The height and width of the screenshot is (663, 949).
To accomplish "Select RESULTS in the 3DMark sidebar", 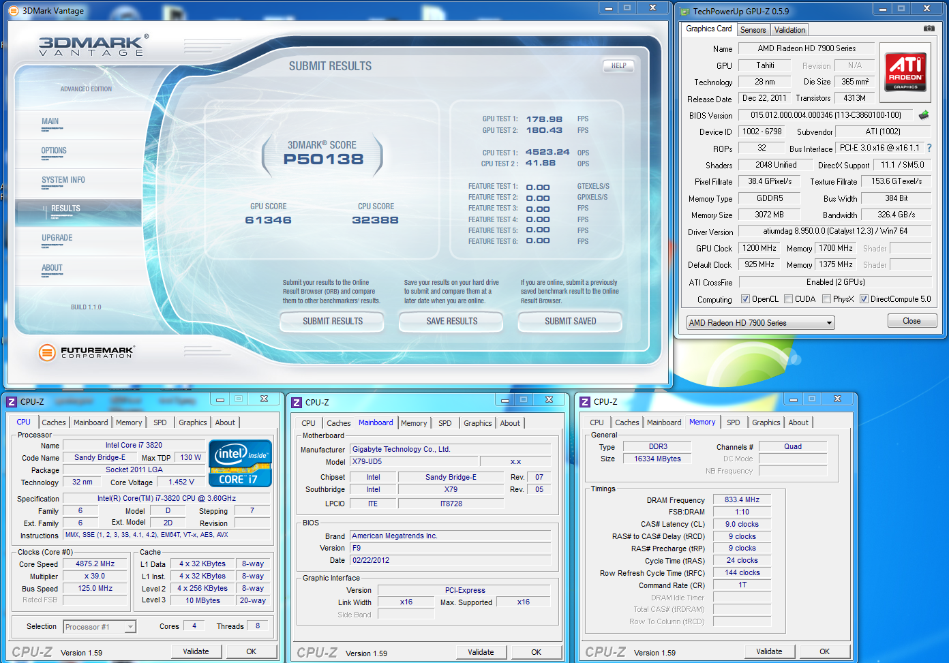I will point(78,211).
